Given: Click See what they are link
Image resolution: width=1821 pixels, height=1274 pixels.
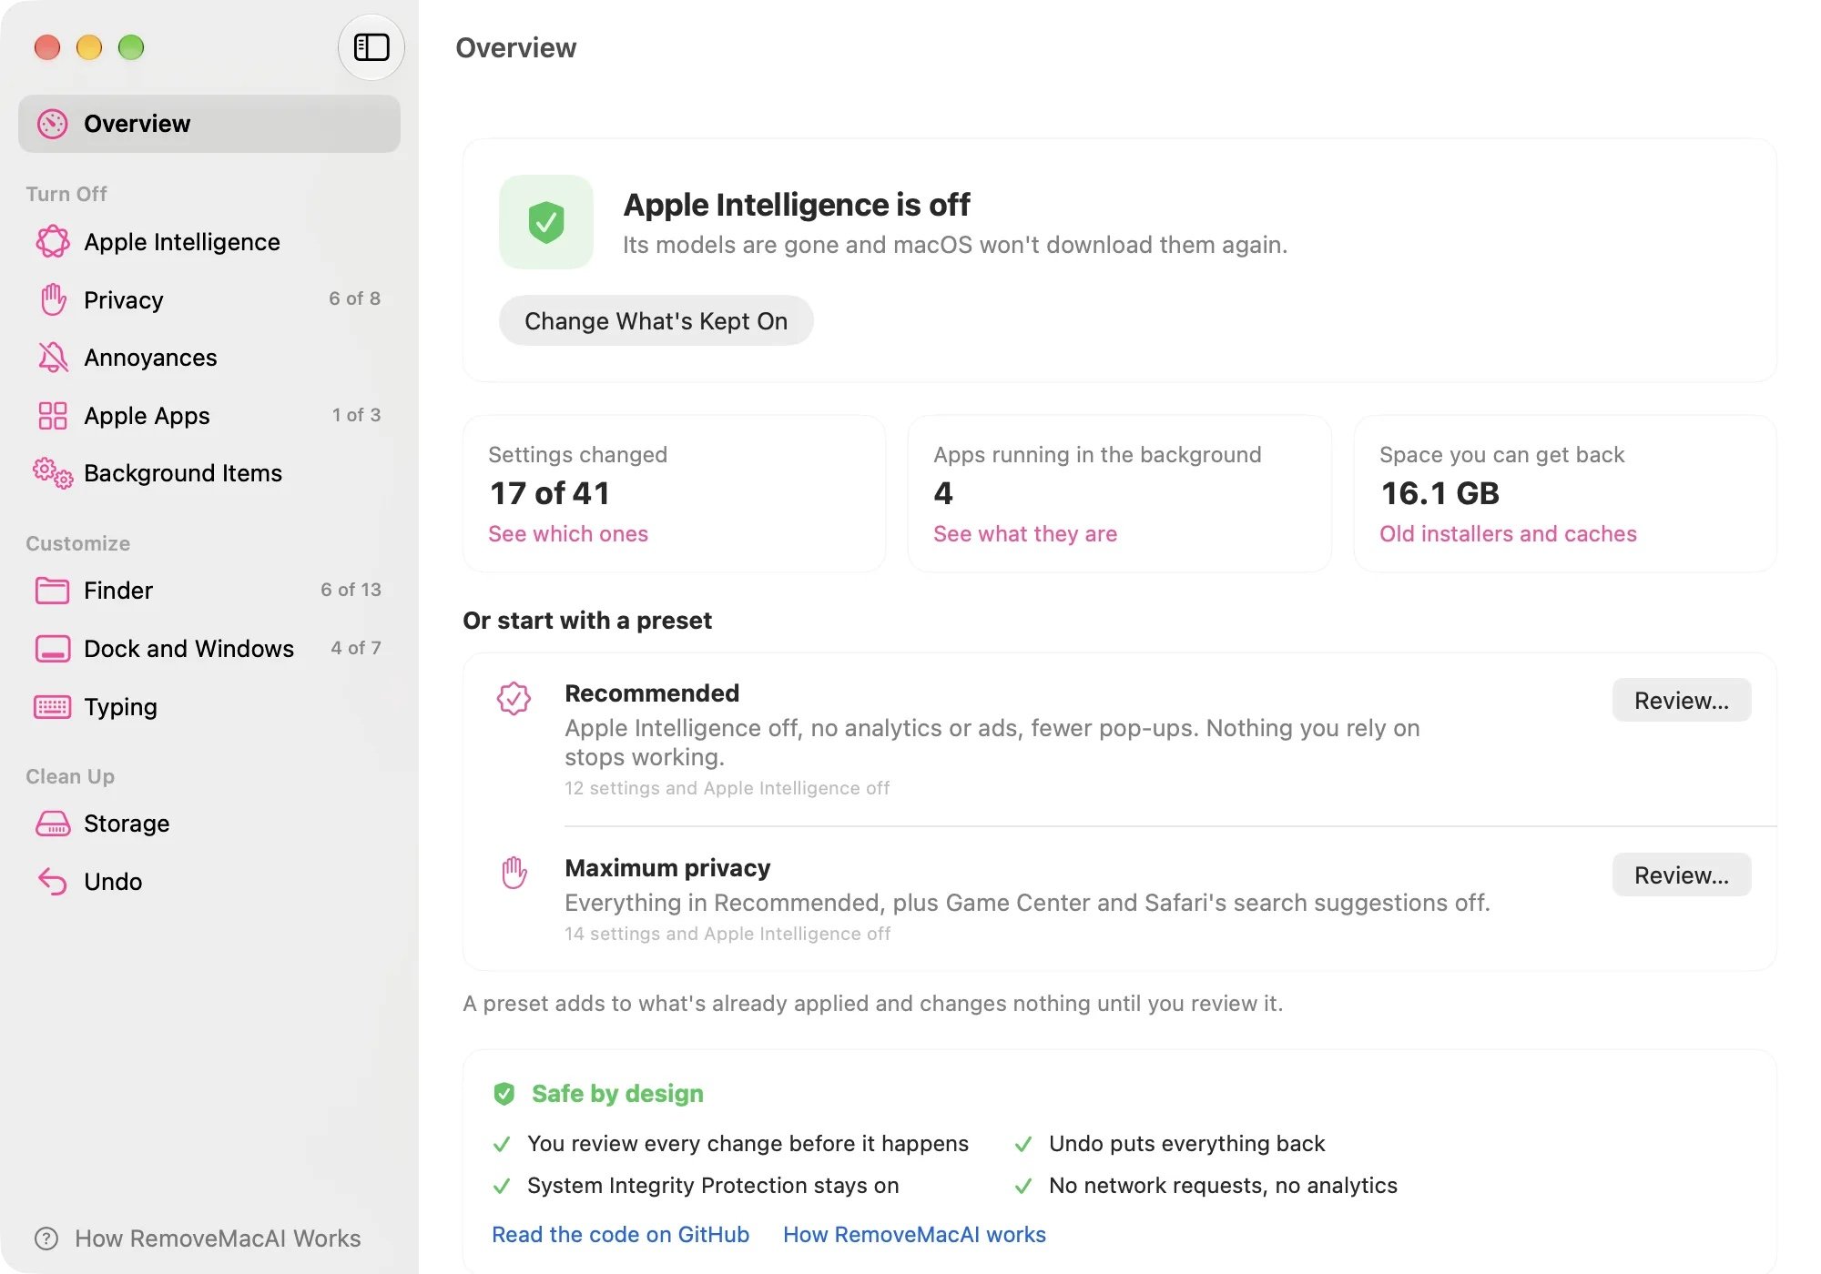Looking at the screenshot, I should coord(1025,533).
